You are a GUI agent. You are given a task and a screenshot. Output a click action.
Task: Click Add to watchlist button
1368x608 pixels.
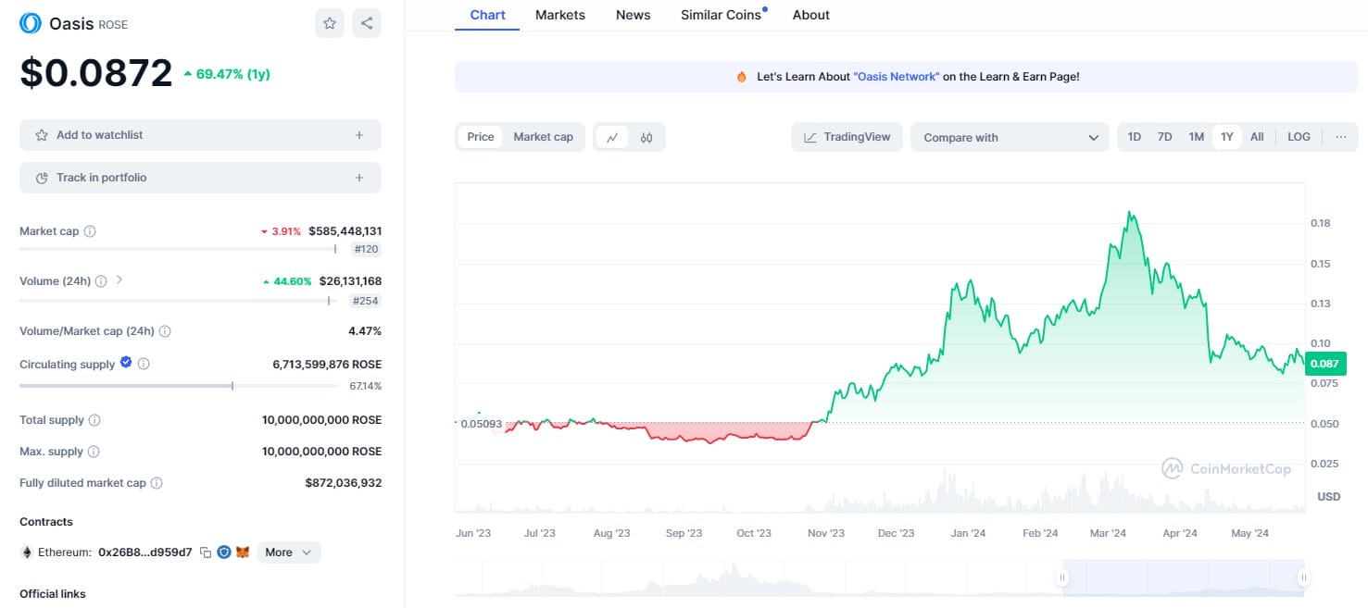pos(200,135)
